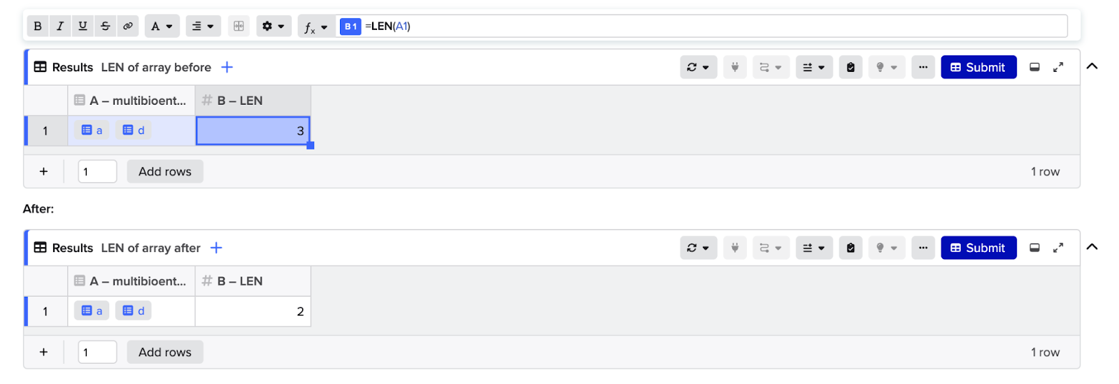The height and width of the screenshot is (384, 1119).
Task: Select the 'LEN of array after' tab
Action: pos(151,248)
